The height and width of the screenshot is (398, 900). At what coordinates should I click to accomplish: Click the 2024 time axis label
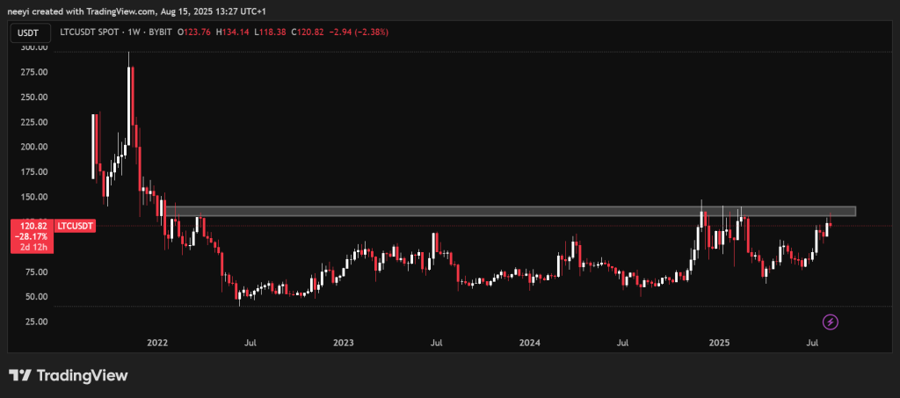(529, 343)
